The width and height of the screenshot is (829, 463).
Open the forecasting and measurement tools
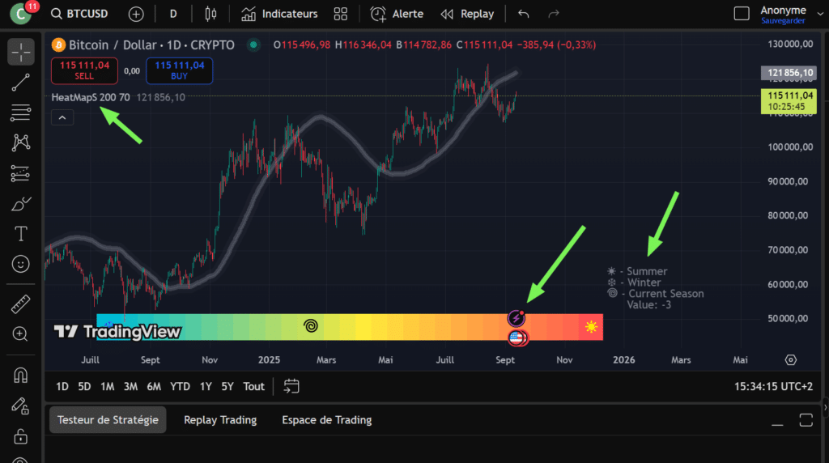pyautogui.click(x=20, y=173)
